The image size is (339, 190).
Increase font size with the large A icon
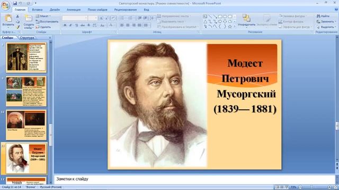pos(101,18)
